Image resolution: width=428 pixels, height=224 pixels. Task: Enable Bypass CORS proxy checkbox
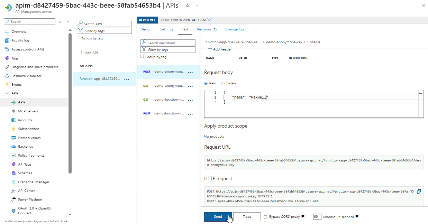(265, 217)
